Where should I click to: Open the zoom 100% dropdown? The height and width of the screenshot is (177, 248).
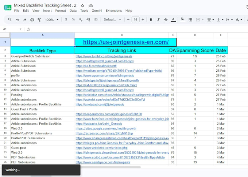pos(52,20)
